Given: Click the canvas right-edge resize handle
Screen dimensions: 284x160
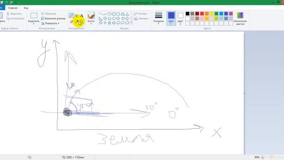Looking at the screenshot, I should coord(245,94).
